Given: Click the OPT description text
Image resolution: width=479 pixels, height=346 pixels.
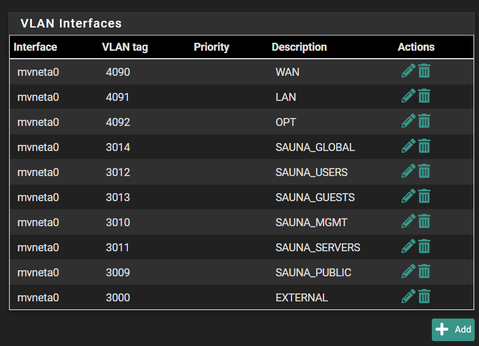Looking at the screenshot, I should click(285, 122).
